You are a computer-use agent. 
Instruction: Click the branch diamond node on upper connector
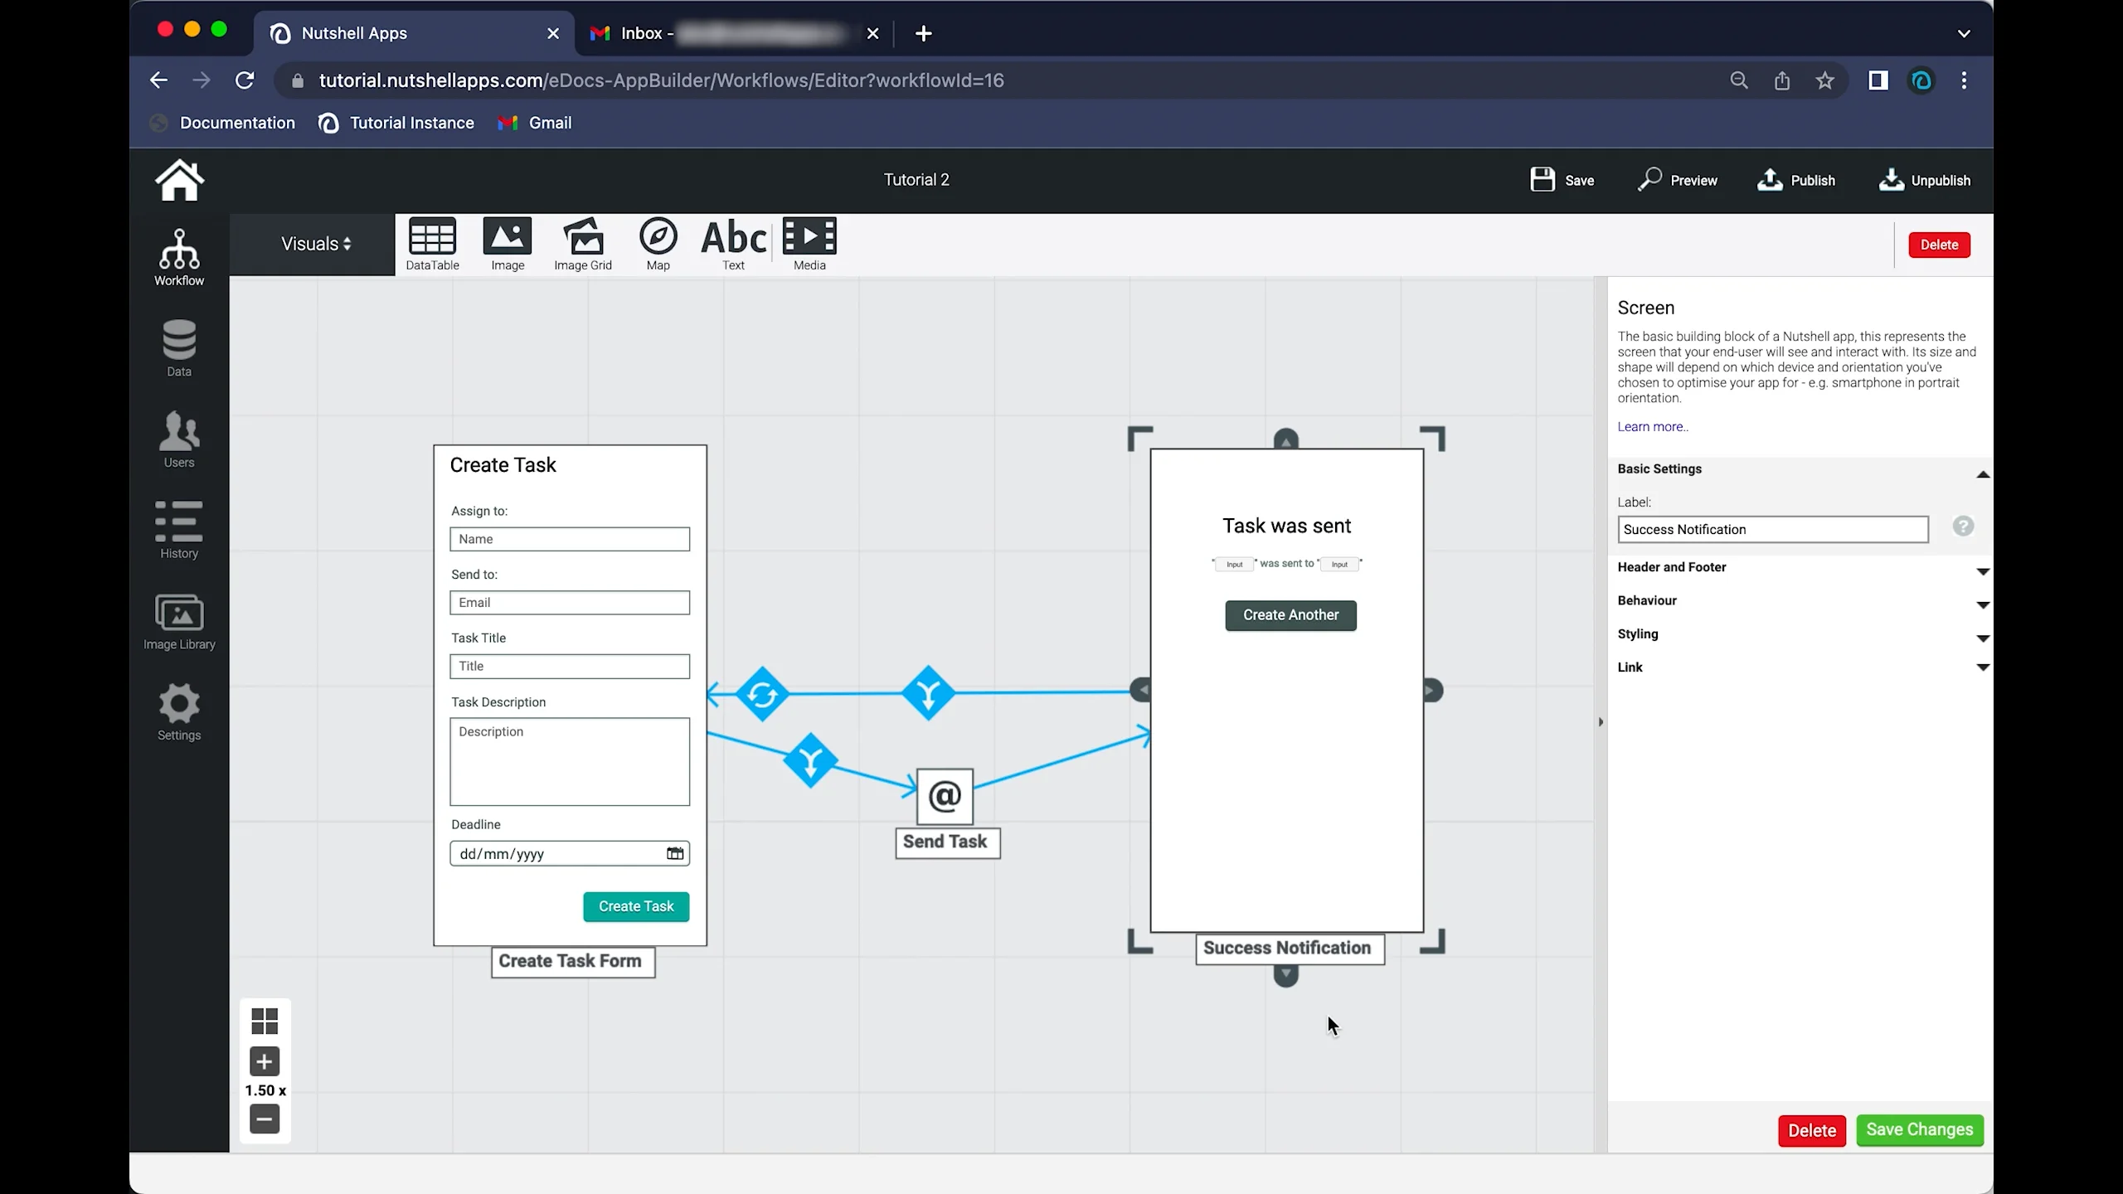[928, 692]
